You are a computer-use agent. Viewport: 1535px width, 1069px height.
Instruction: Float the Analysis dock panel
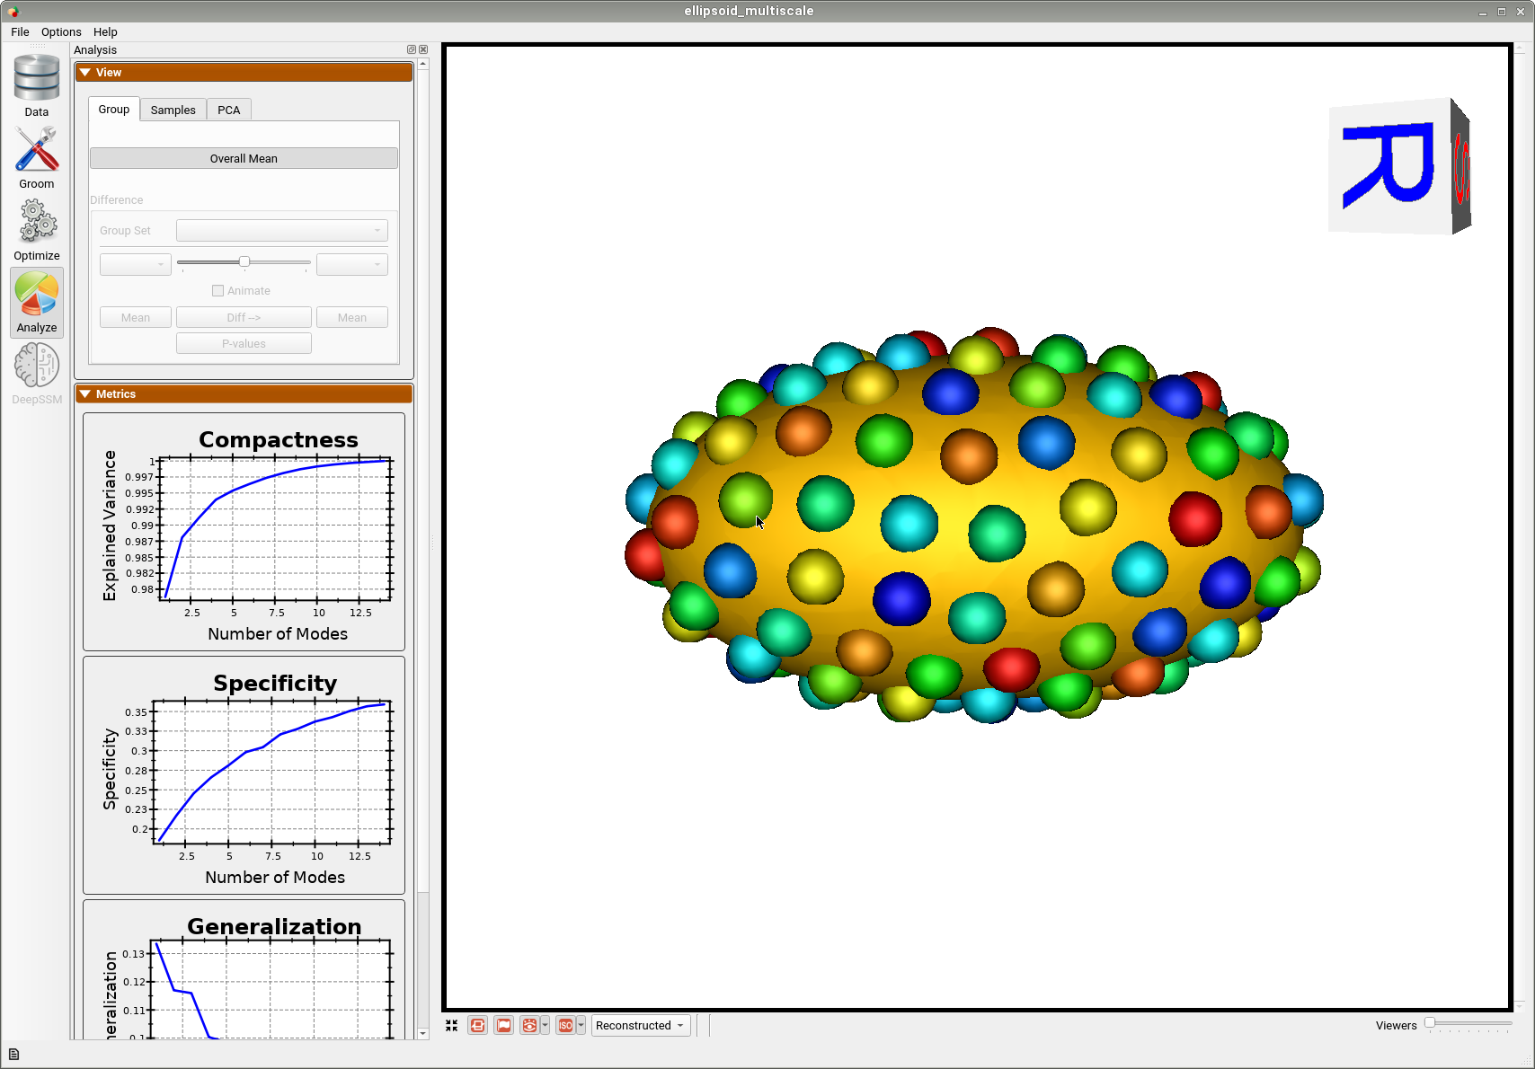[412, 49]
